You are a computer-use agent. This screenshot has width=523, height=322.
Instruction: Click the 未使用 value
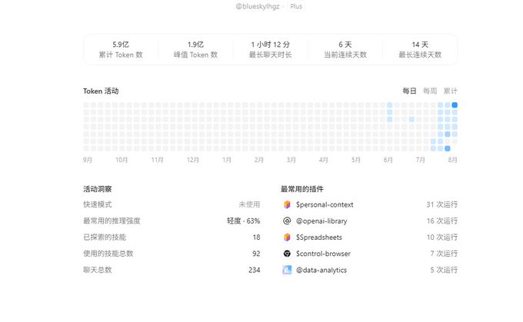tap(249, 204)
